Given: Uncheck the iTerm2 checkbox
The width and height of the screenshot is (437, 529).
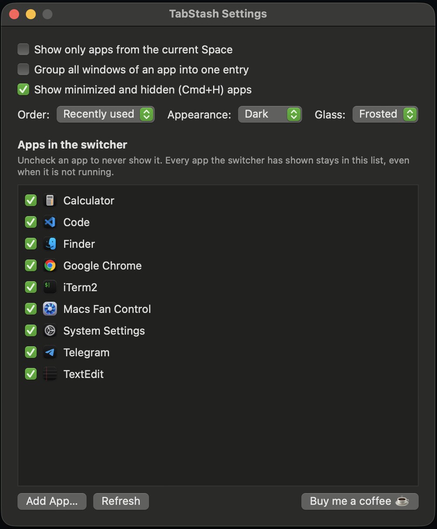Looking at the screenshot, I should [31, 287].
